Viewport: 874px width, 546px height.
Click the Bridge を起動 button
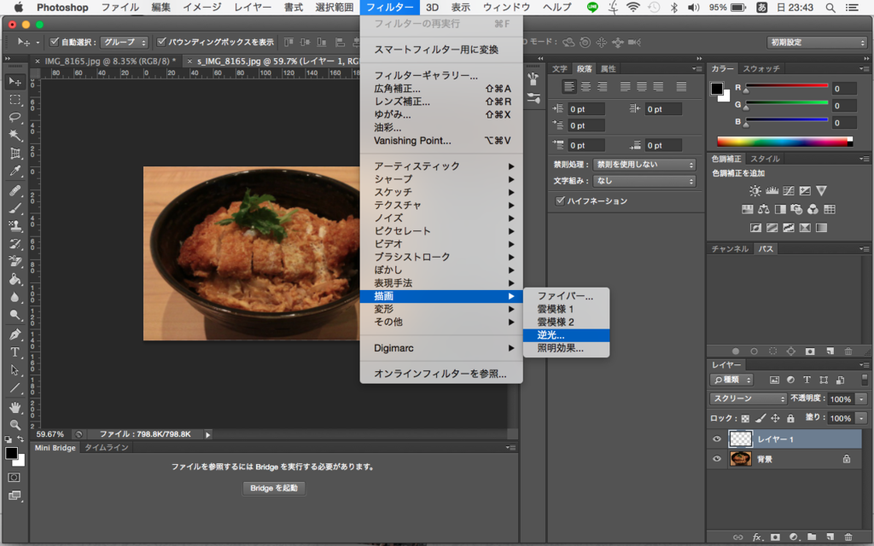click(x=274, y=488)
